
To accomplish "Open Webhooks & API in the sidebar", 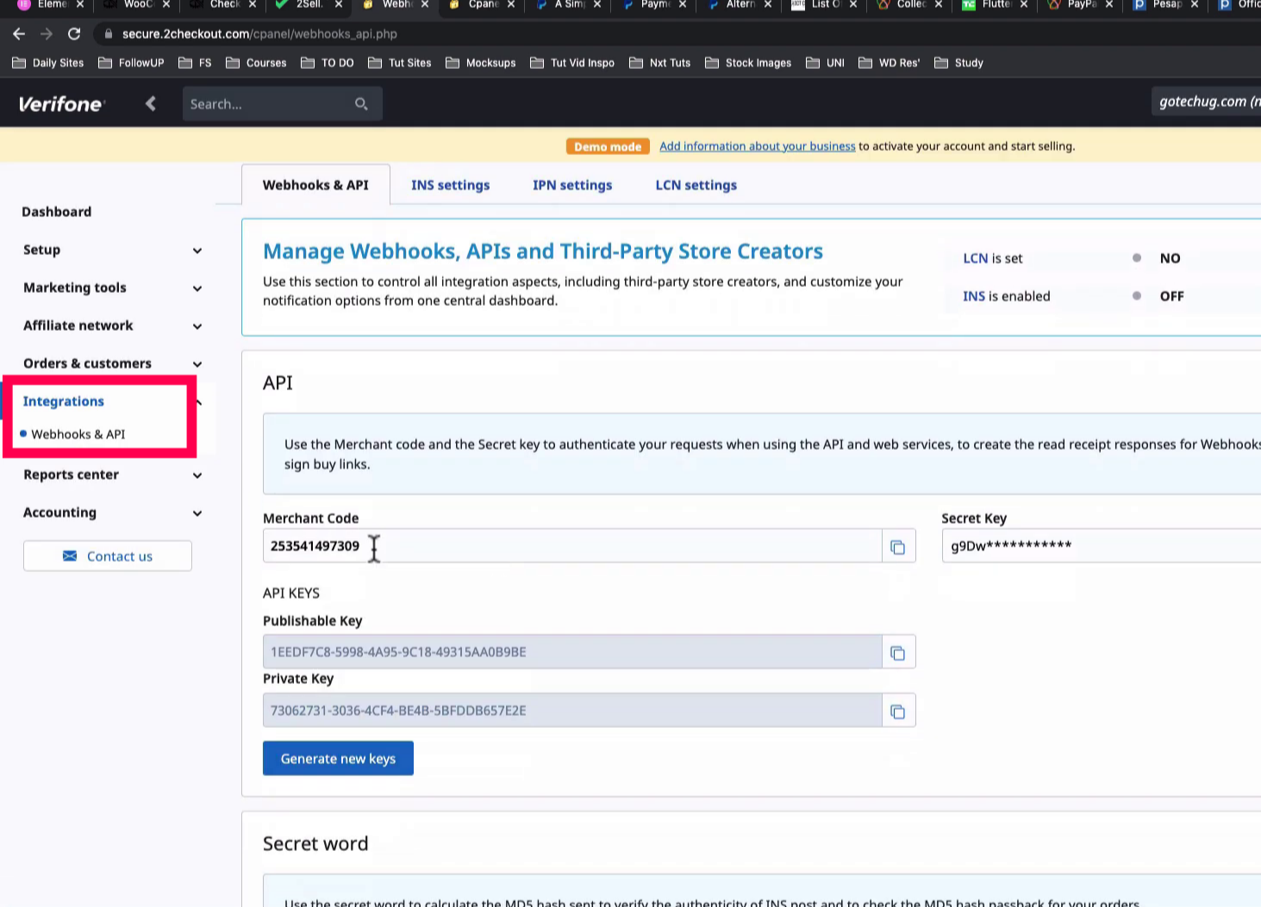I will [78, 434].
